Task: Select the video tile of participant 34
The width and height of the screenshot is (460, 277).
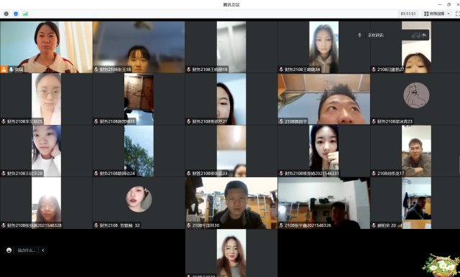Action: (x=324, y=47)
